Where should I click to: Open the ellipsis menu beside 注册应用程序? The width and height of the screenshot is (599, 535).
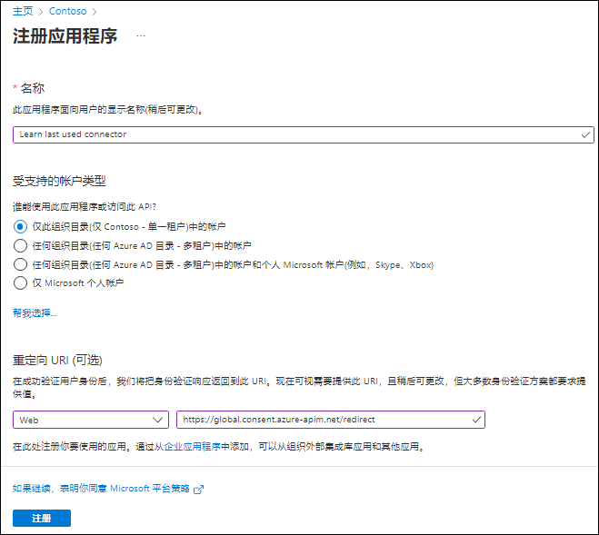[x=141, y=36]
